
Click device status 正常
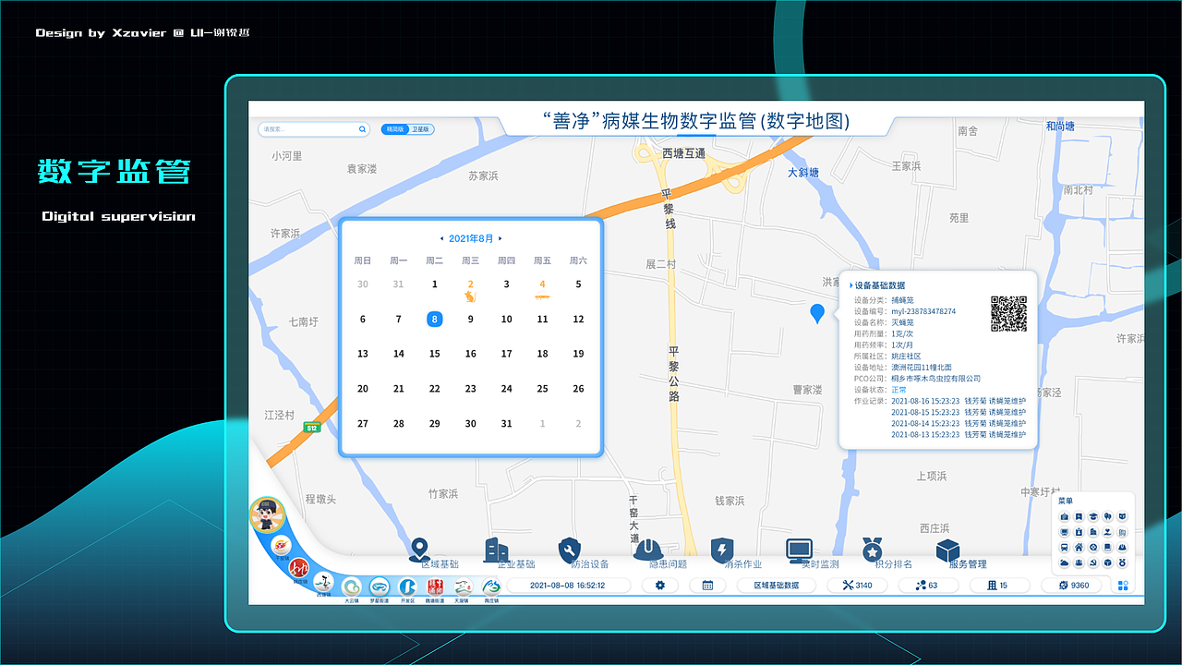click(x=899, y=390)
